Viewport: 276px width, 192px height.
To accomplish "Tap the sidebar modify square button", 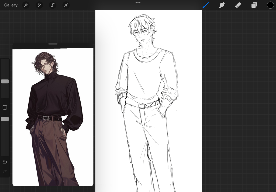I will tap(5, 107).
